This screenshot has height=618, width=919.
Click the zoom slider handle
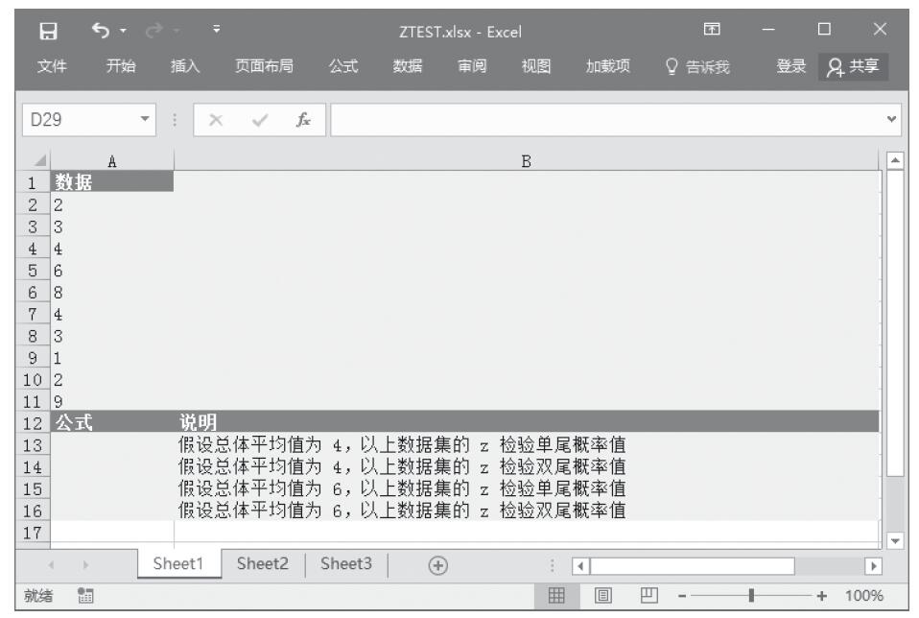[x=751, y=596]
